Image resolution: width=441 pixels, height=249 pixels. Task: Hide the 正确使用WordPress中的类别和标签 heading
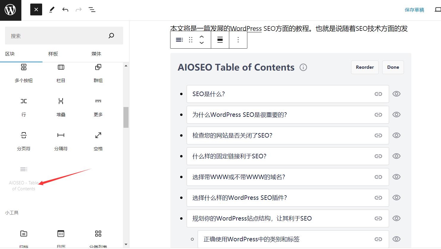(396, 239)
